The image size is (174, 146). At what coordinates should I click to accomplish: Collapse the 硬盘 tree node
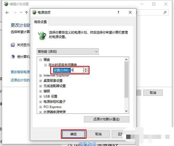(x=41, y=60)
